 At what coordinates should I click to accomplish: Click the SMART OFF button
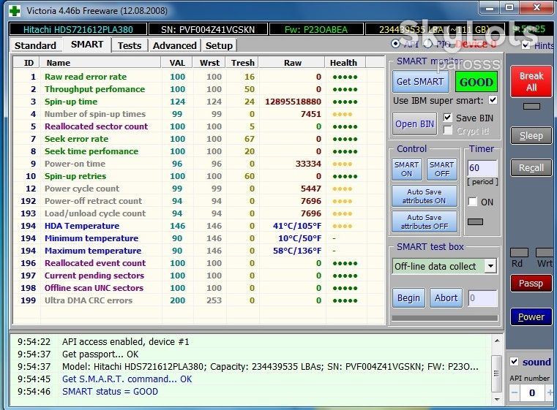441,169
